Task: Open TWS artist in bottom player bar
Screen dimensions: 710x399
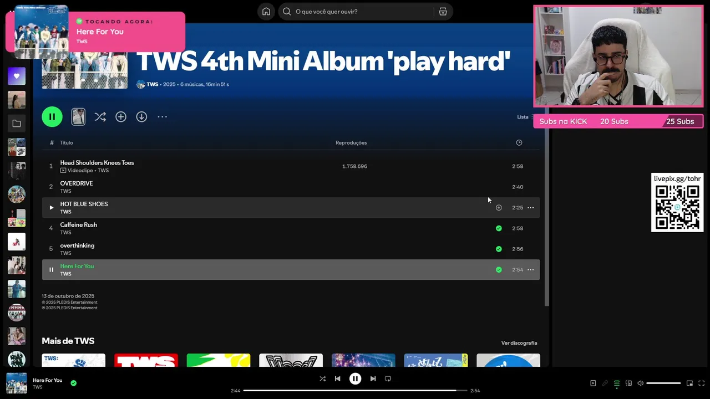Action: (x=37, y=387)
